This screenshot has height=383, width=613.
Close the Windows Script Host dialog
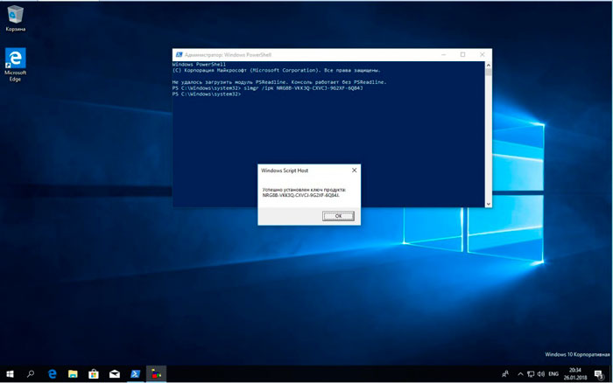tap(354, 171)
